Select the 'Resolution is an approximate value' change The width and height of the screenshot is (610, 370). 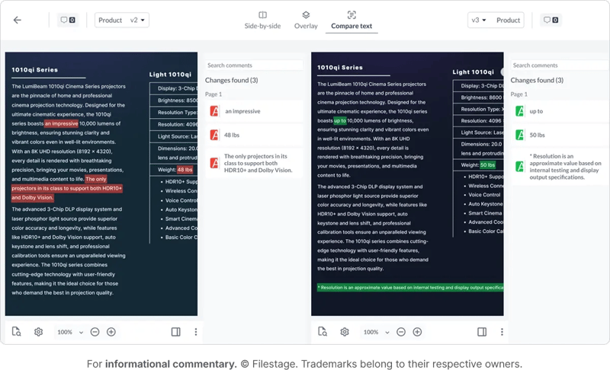560,167
